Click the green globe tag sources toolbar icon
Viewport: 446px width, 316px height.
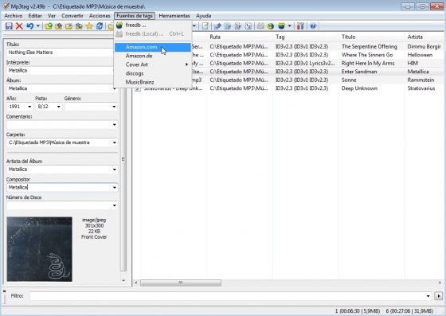tap(271, 26)
